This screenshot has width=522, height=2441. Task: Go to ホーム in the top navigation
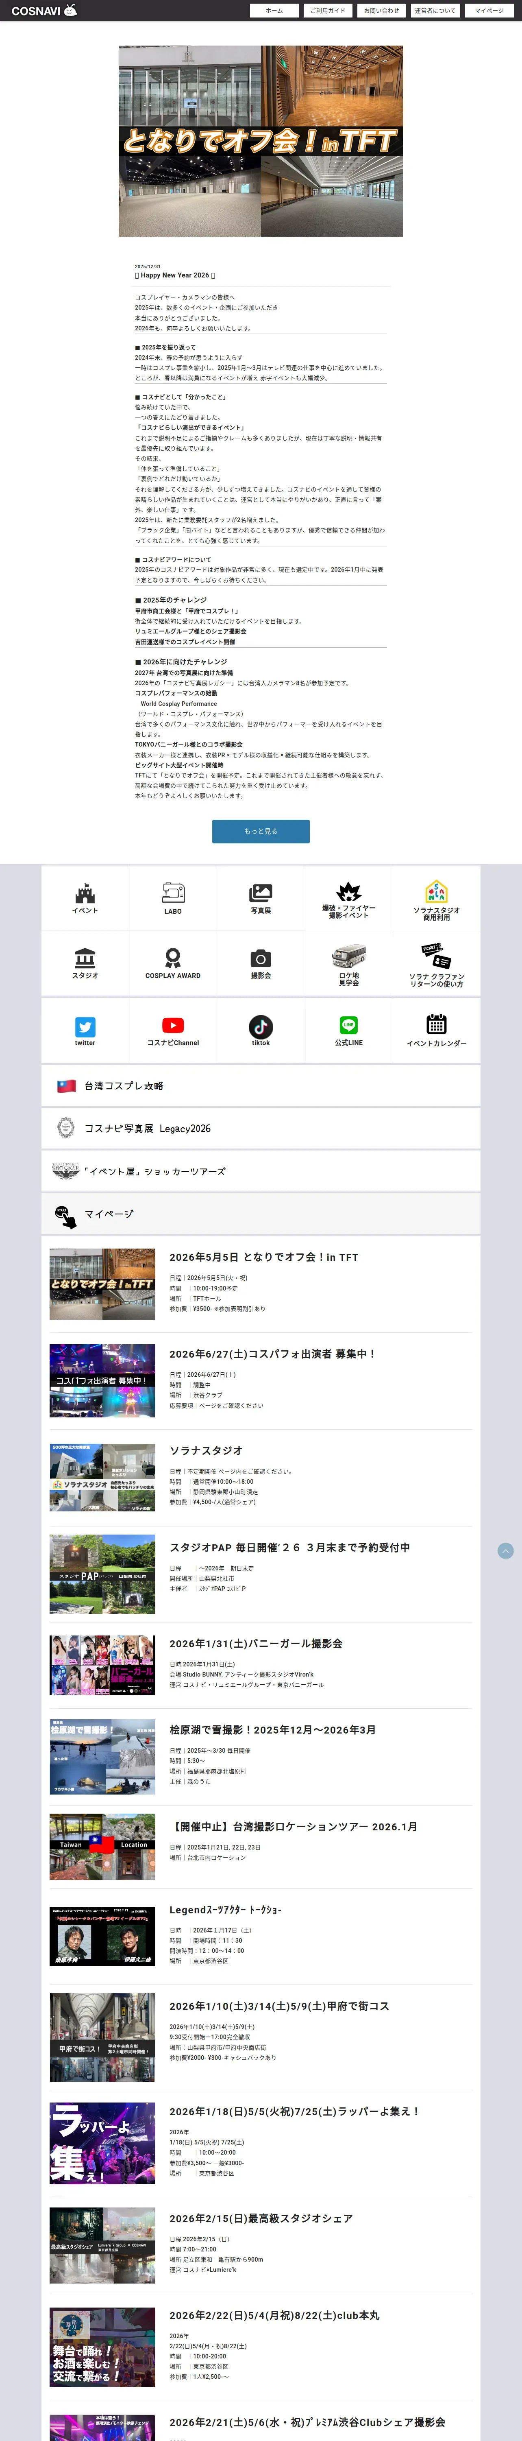[274, 11]
